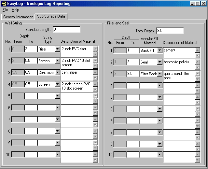Expand Well String row 5 string type dropdown
This screenshot has height=169, width=208.
pyautogui.click(x=57, y=96)
